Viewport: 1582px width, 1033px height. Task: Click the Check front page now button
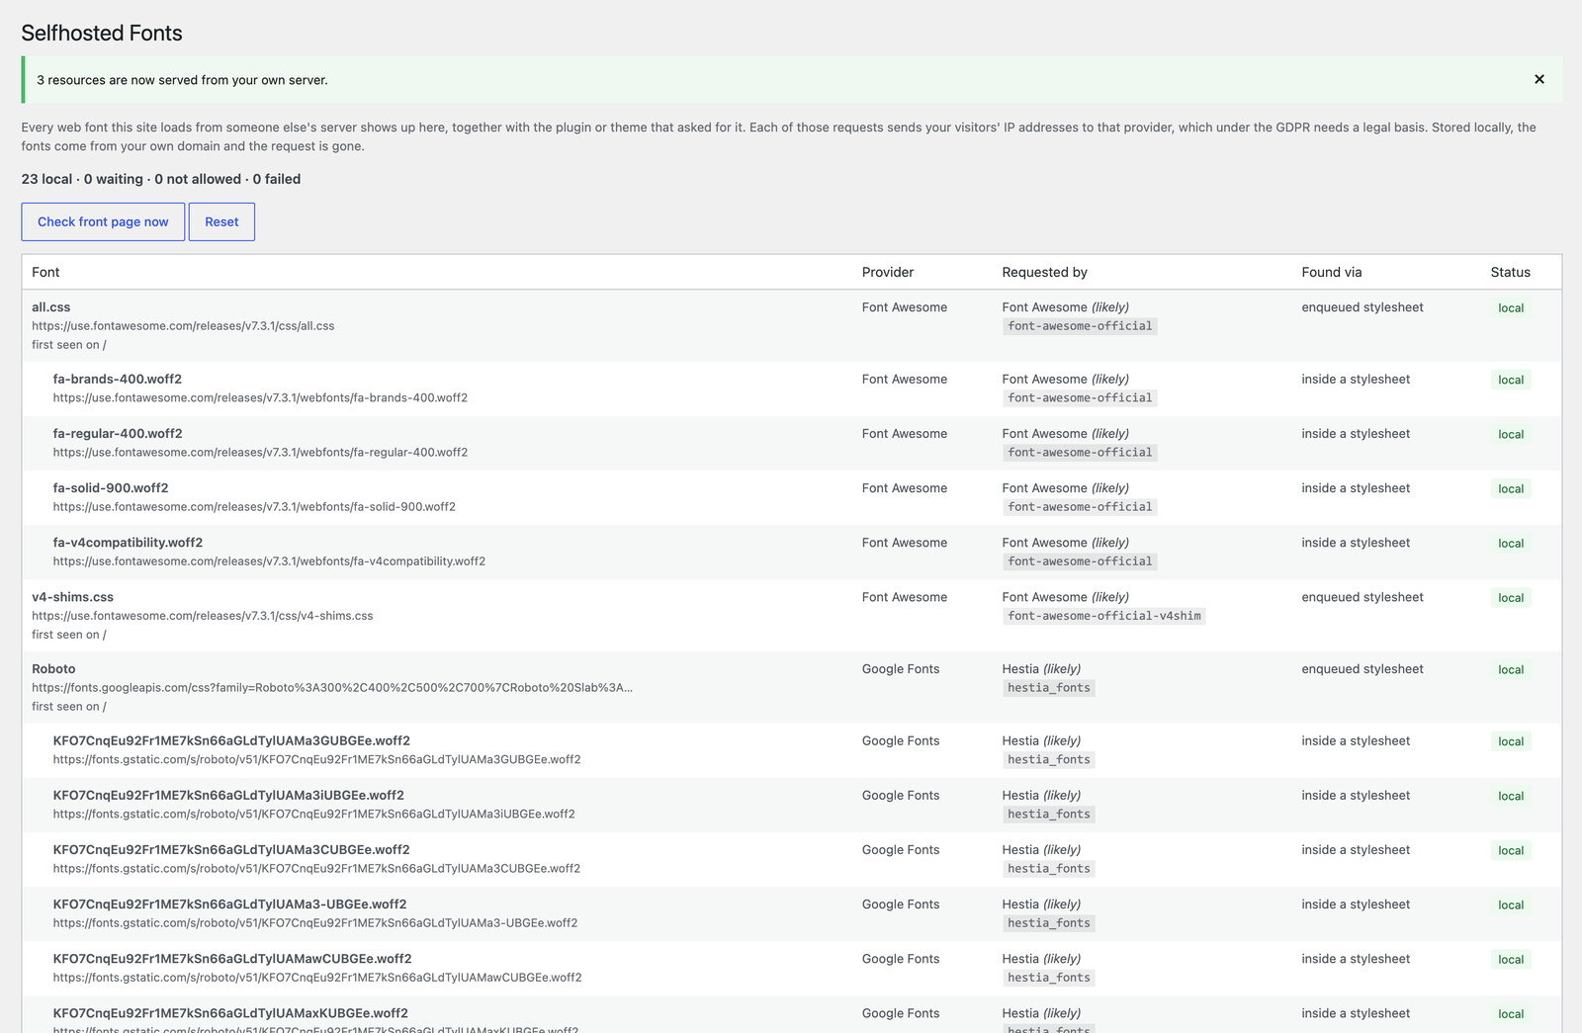[x=103, y=221]
